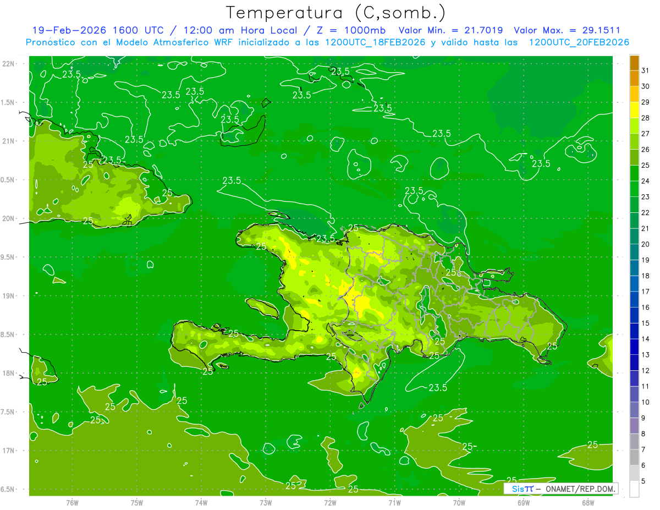The height and width of the screenshot is (510, 660).
Task: Click the '69W' longitude axis label
Action: pyautogui.click(x=524, y=502)
